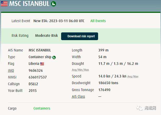The width and height of the screenshot is (161, 115).
Task: Click the Width value 54 m
Action: tap(102, 57)
